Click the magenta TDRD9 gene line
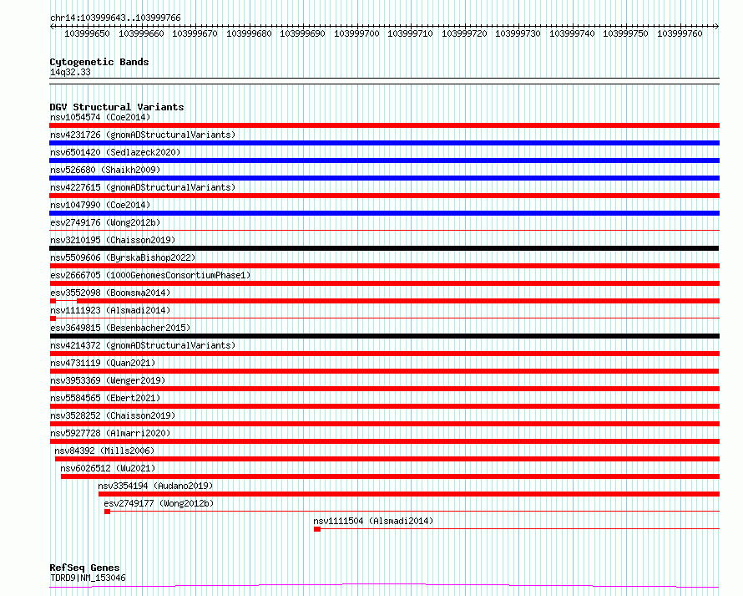The image size is (743, 596). point(384,586)
